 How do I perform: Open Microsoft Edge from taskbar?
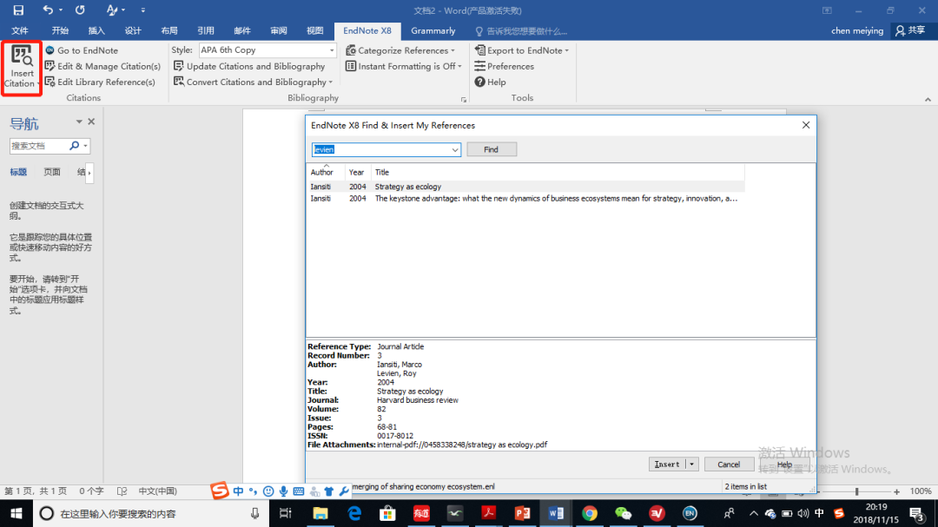coord(354,513)
